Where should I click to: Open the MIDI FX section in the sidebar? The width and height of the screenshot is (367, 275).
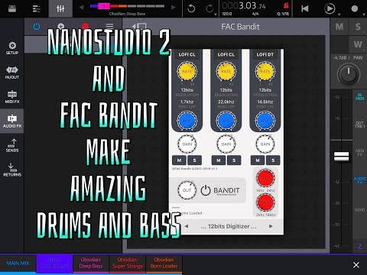(x=12, y=97)
